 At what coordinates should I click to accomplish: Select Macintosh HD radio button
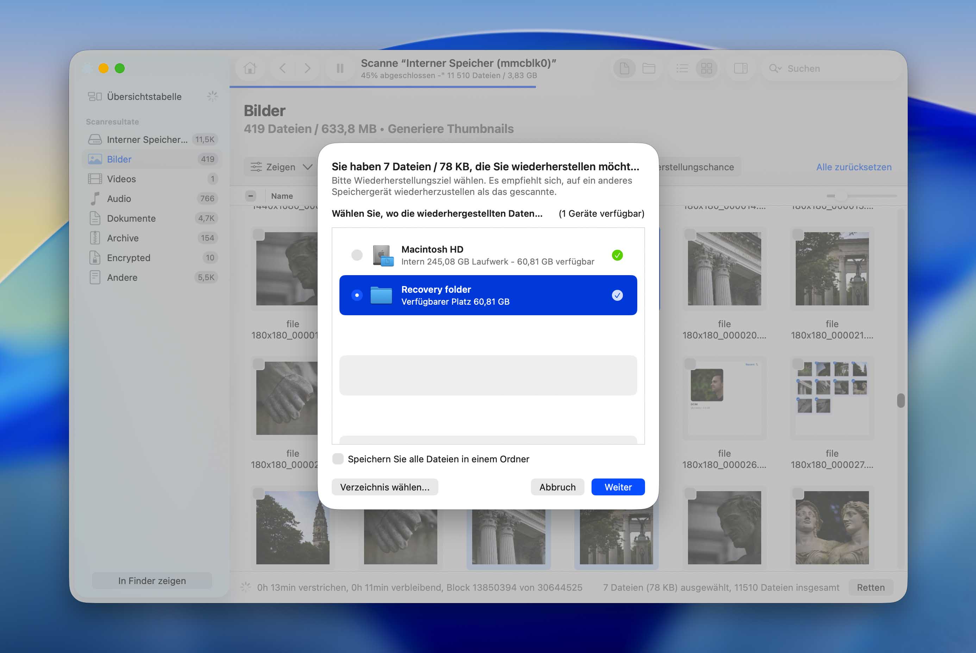(x=357, y=255)
